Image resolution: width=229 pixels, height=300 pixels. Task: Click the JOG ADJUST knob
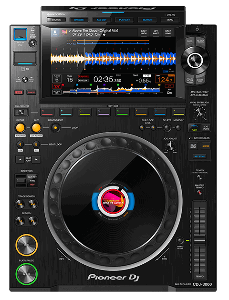[x=170, y=146]
